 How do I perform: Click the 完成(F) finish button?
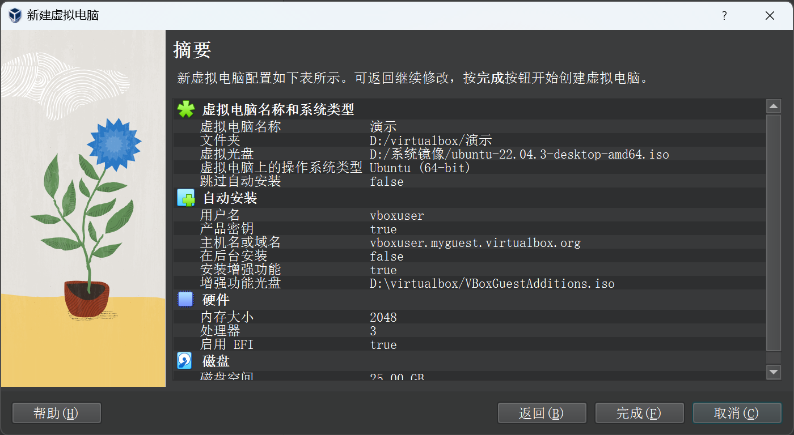[x=639, y=413]
